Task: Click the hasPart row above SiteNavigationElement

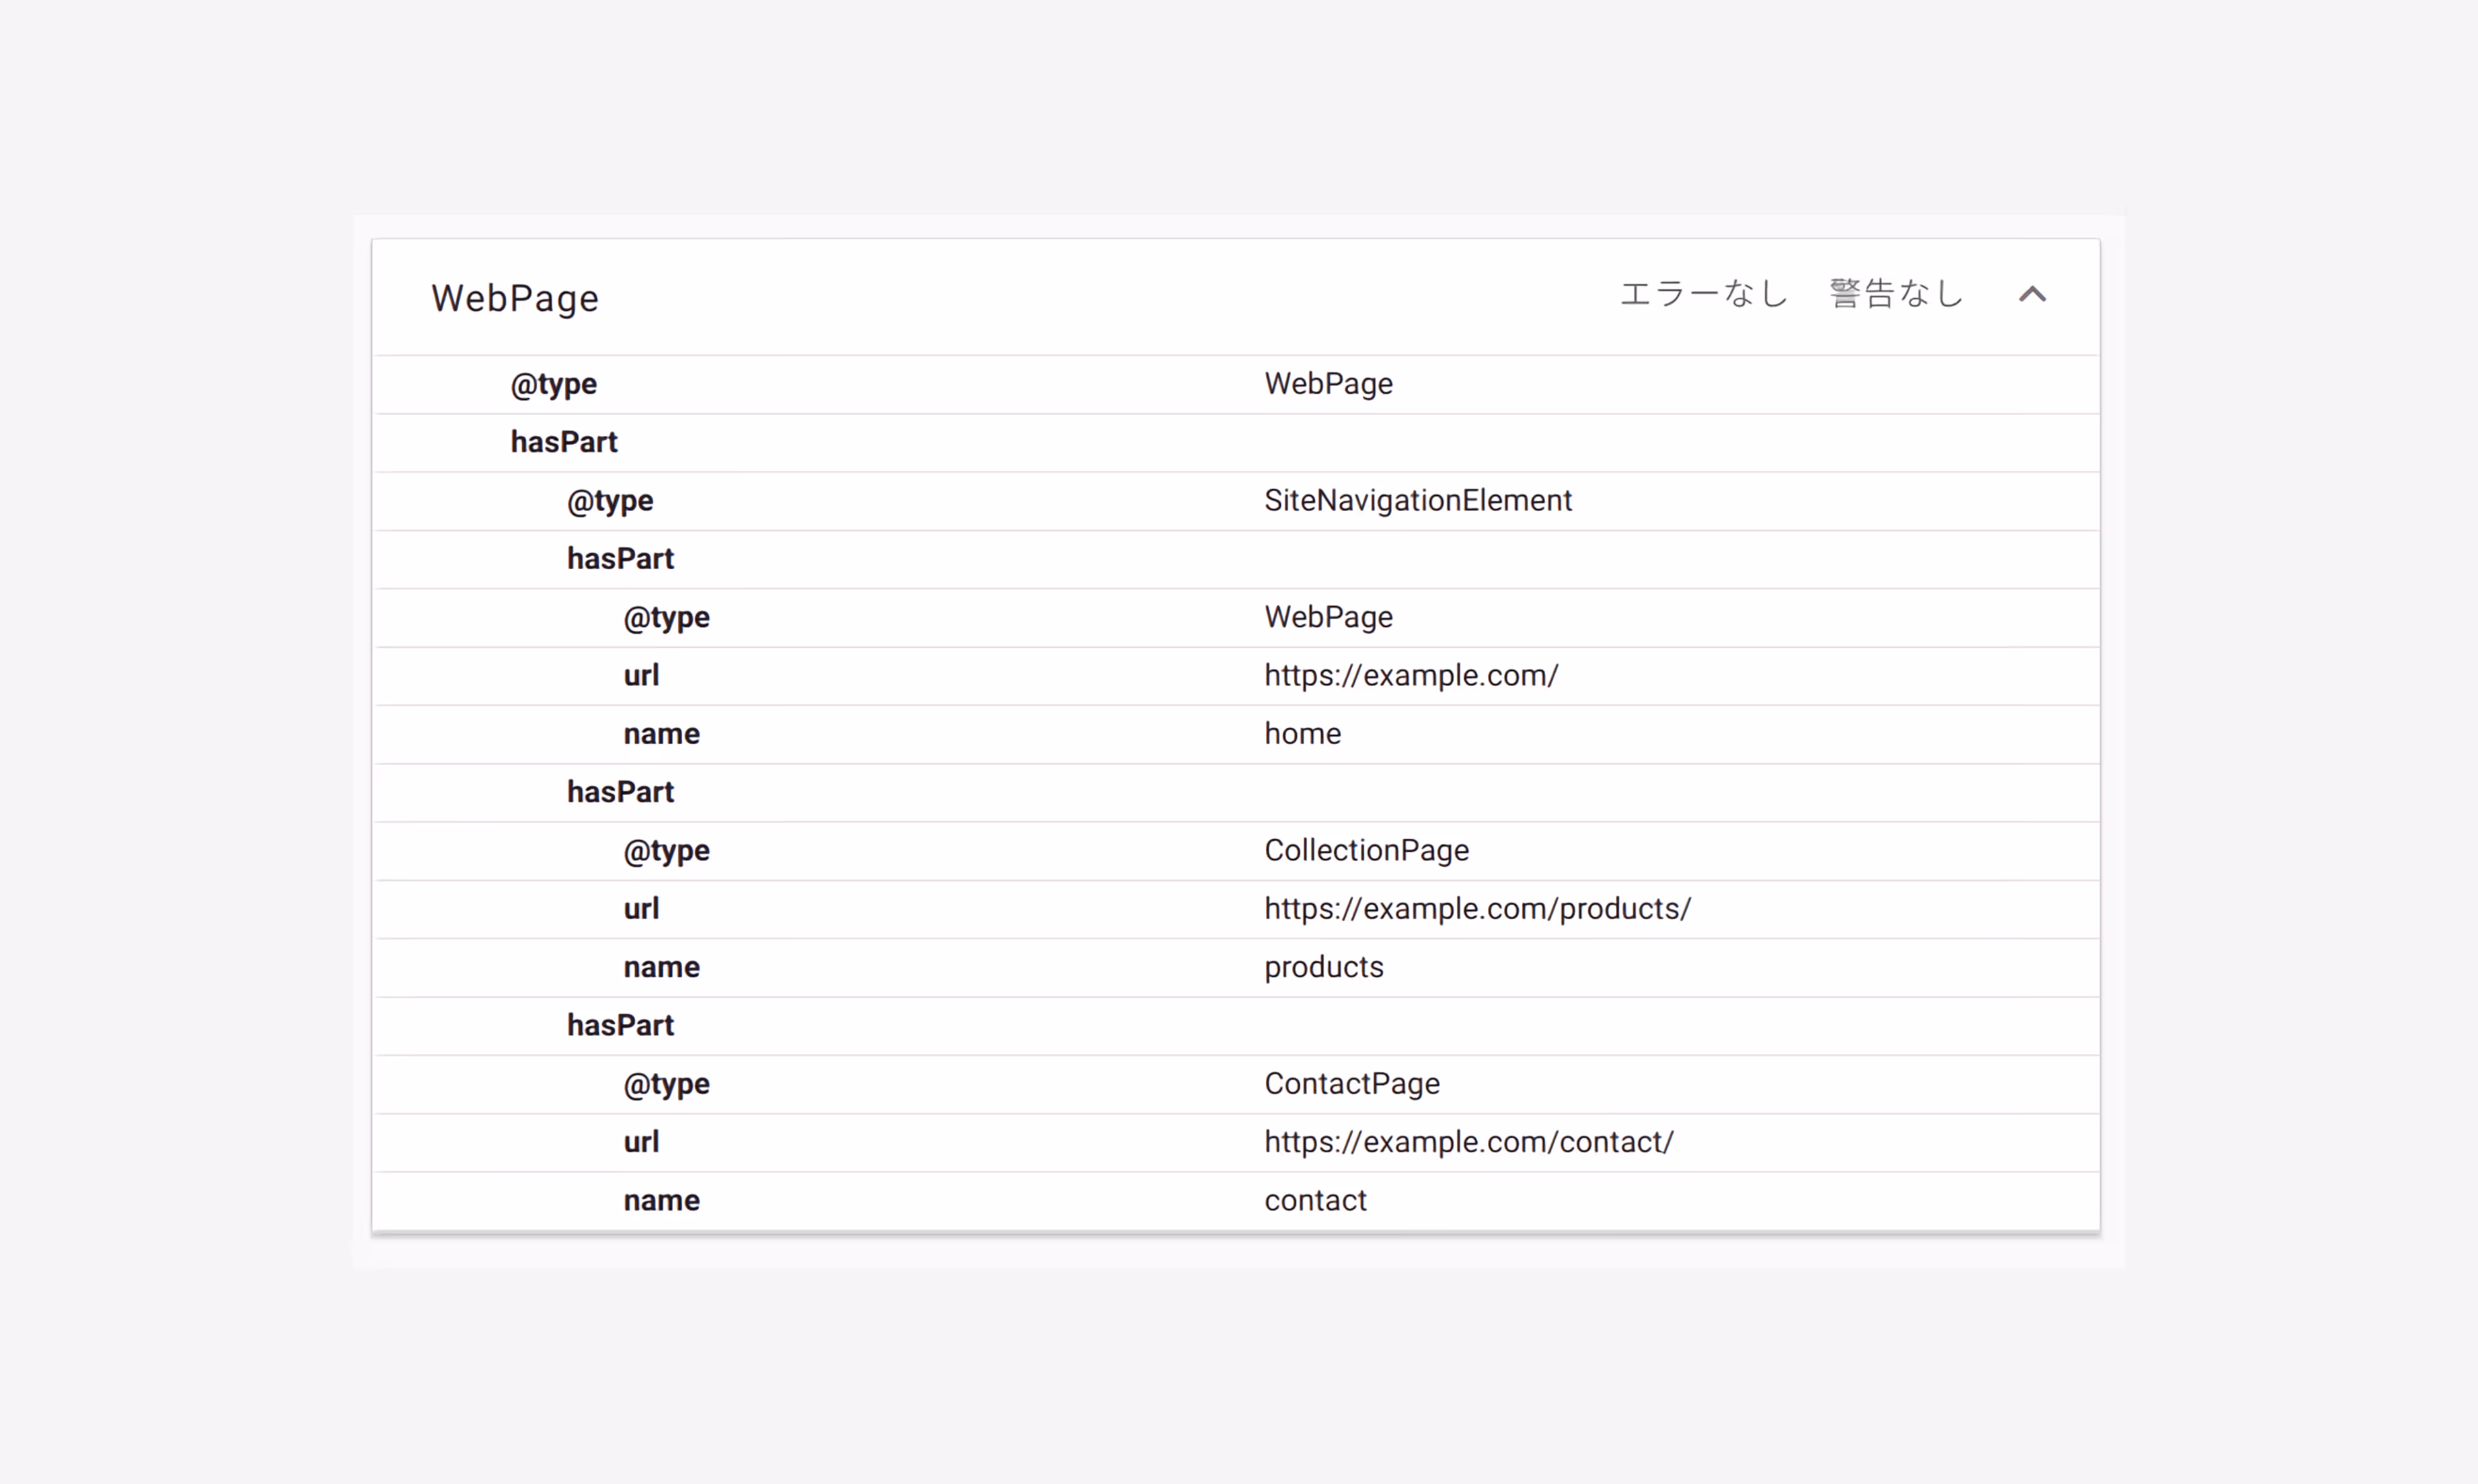Action: point(1237,442)
